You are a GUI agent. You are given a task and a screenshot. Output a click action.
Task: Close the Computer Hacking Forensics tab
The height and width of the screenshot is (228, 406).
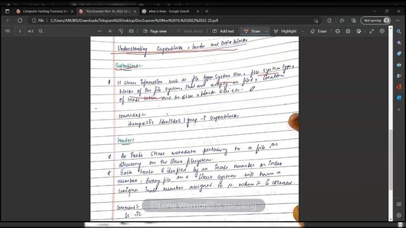point(72,11)
